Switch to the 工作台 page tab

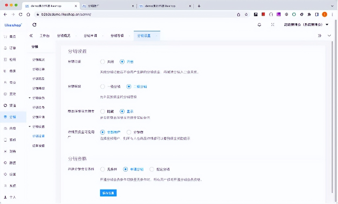pyautogui.click(x=44, y=36)
